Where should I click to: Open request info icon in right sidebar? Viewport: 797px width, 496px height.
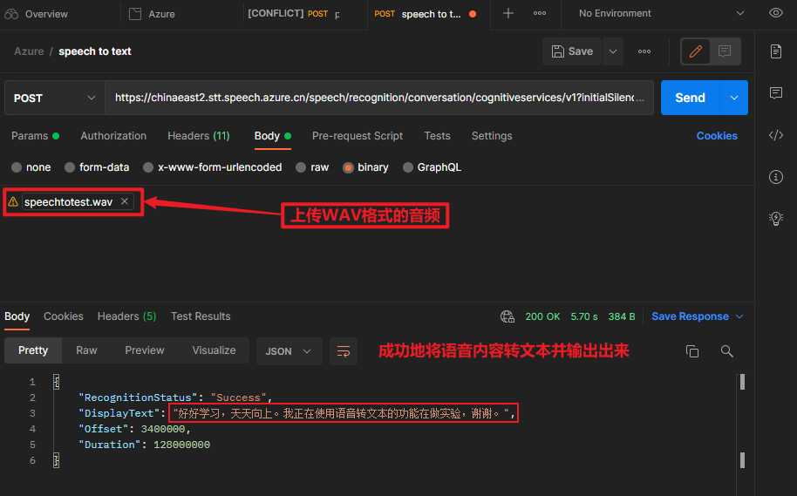pos(776,177)
